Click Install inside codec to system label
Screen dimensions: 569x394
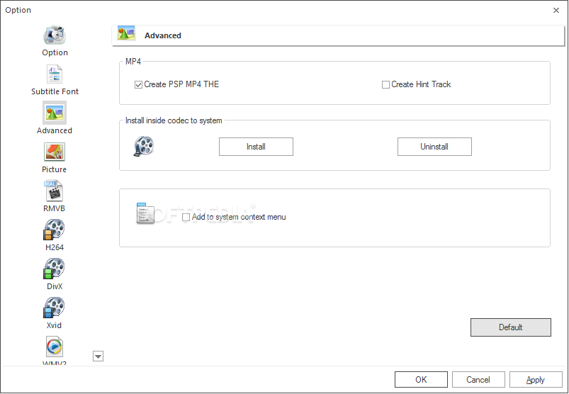point(174,120)
